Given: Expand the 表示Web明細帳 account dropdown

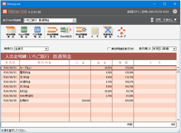Looking at the screenshot, I should [x=74, y=20].
